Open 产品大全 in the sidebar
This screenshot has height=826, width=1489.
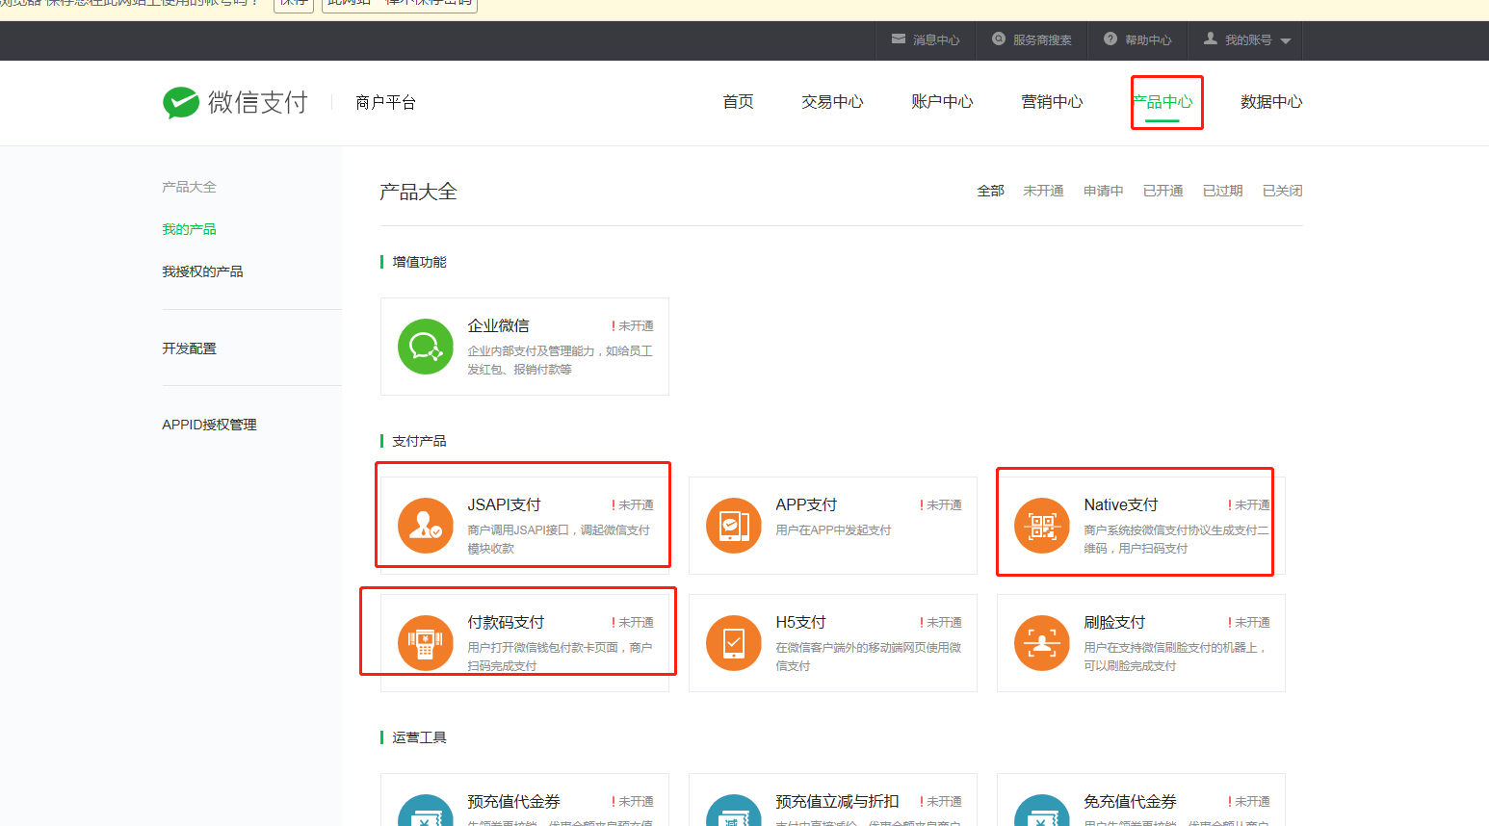point(190,187)
